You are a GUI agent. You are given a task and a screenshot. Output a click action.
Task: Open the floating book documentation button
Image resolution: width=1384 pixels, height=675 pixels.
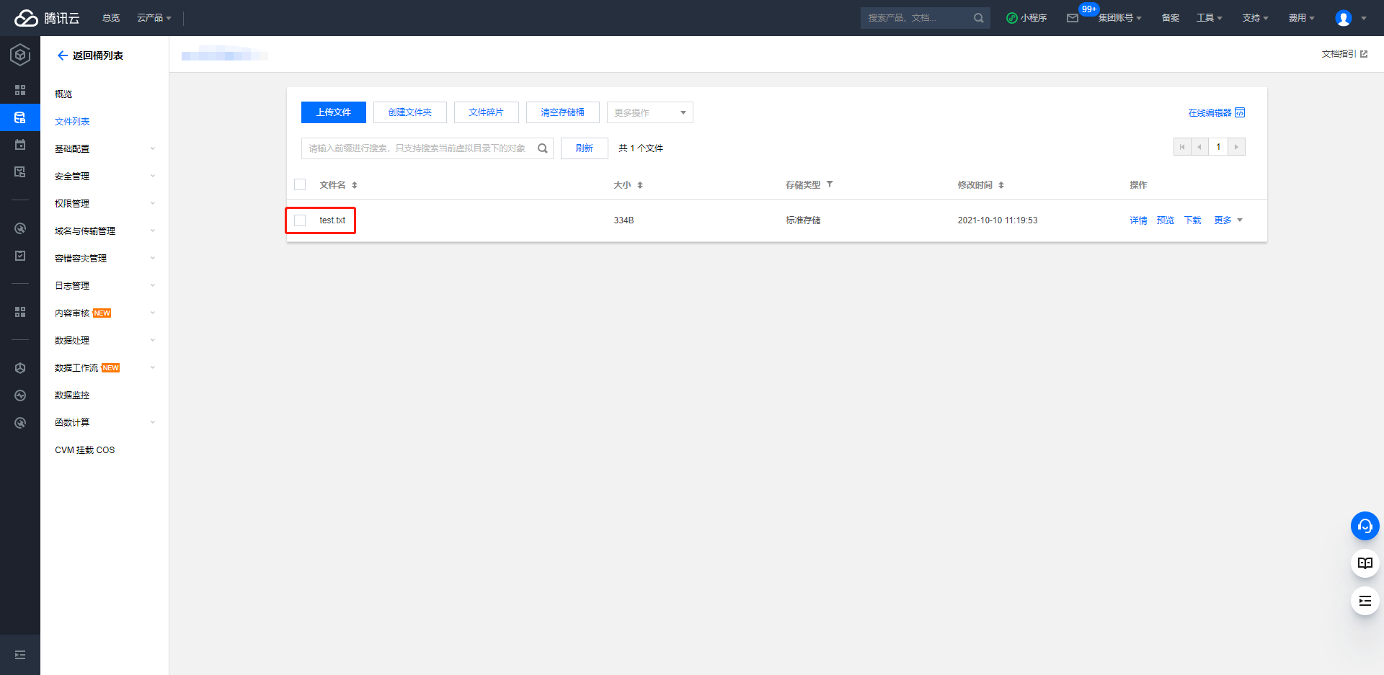pos(1365,563)
